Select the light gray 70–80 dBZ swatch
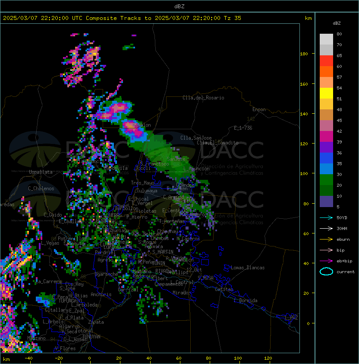The height and width of the screenshot is (364, 359). coord(326,39)
